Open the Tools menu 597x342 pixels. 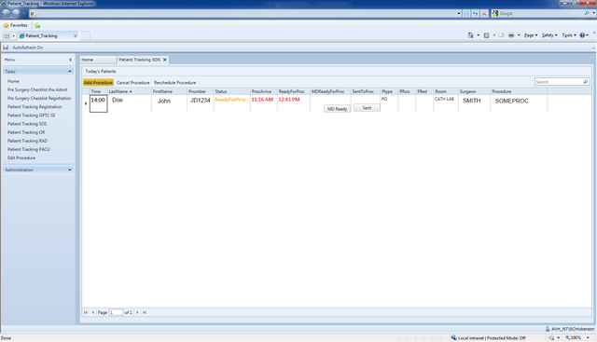(x=569, y=35)
